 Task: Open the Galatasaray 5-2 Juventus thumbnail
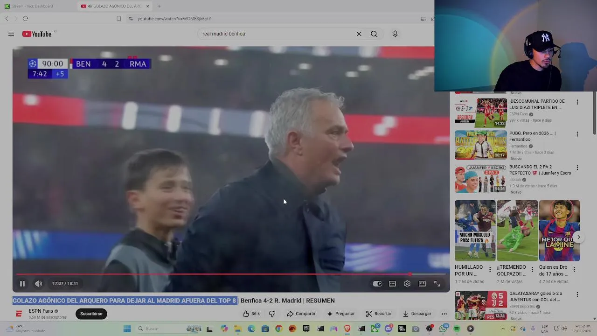481,305
